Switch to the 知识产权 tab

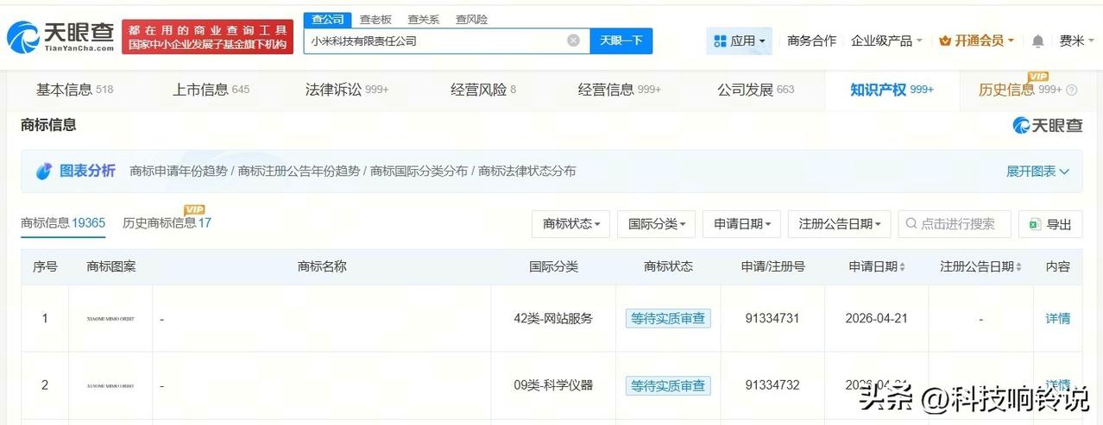tap(892, 90)
